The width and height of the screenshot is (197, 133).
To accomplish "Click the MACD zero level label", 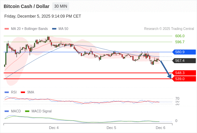I will [x=176, y=121].
